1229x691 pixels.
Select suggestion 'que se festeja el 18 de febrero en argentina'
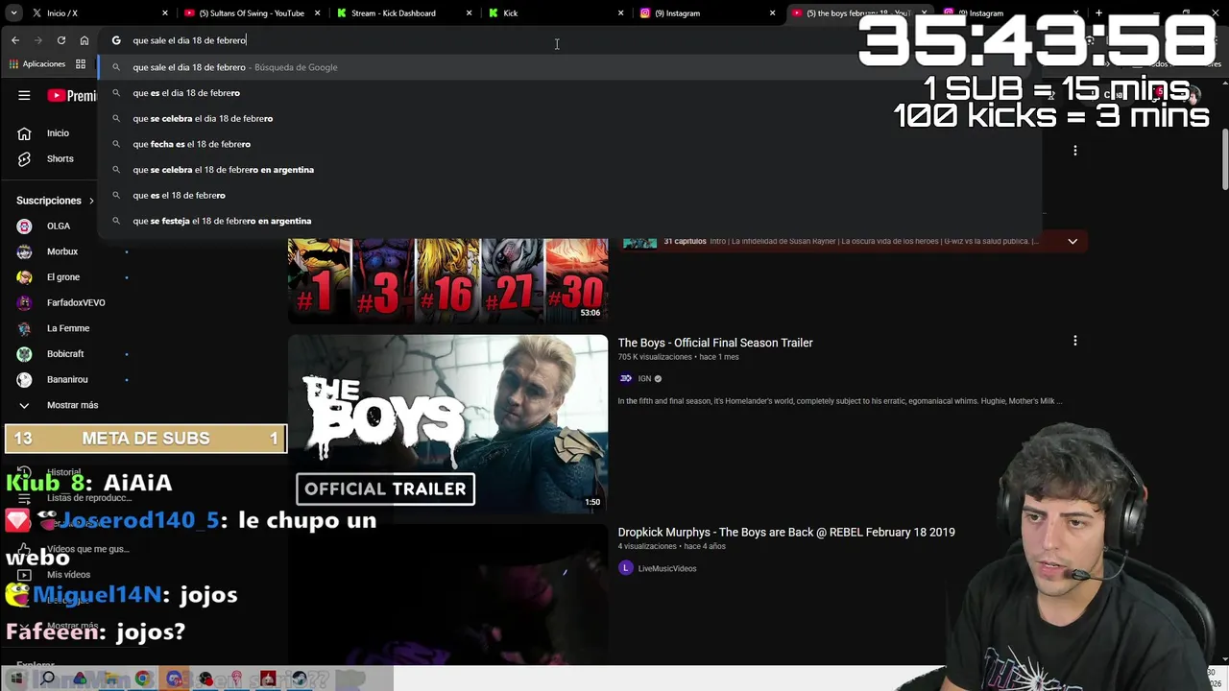[569, 221]
